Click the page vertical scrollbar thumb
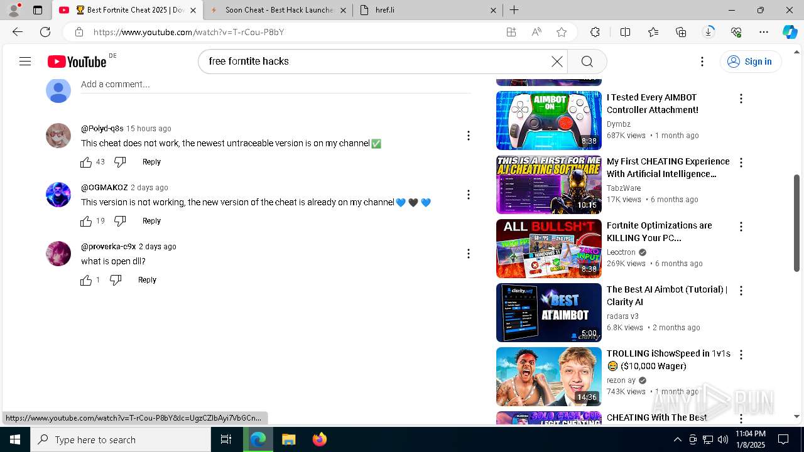Viewport: 804px width, 452px height. point(797,223)
